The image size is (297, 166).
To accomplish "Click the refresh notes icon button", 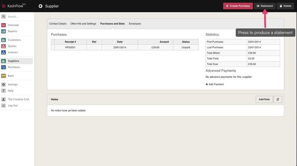I will [278, 99].
